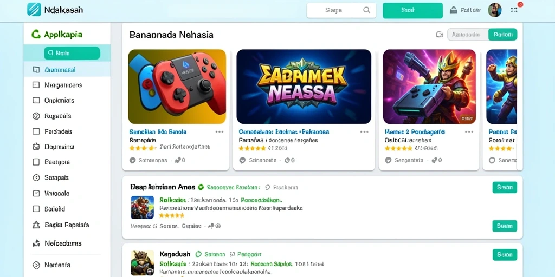Click the green Rood button in header
This screenshot has height=277, width=555.
[x=412, y=11]
